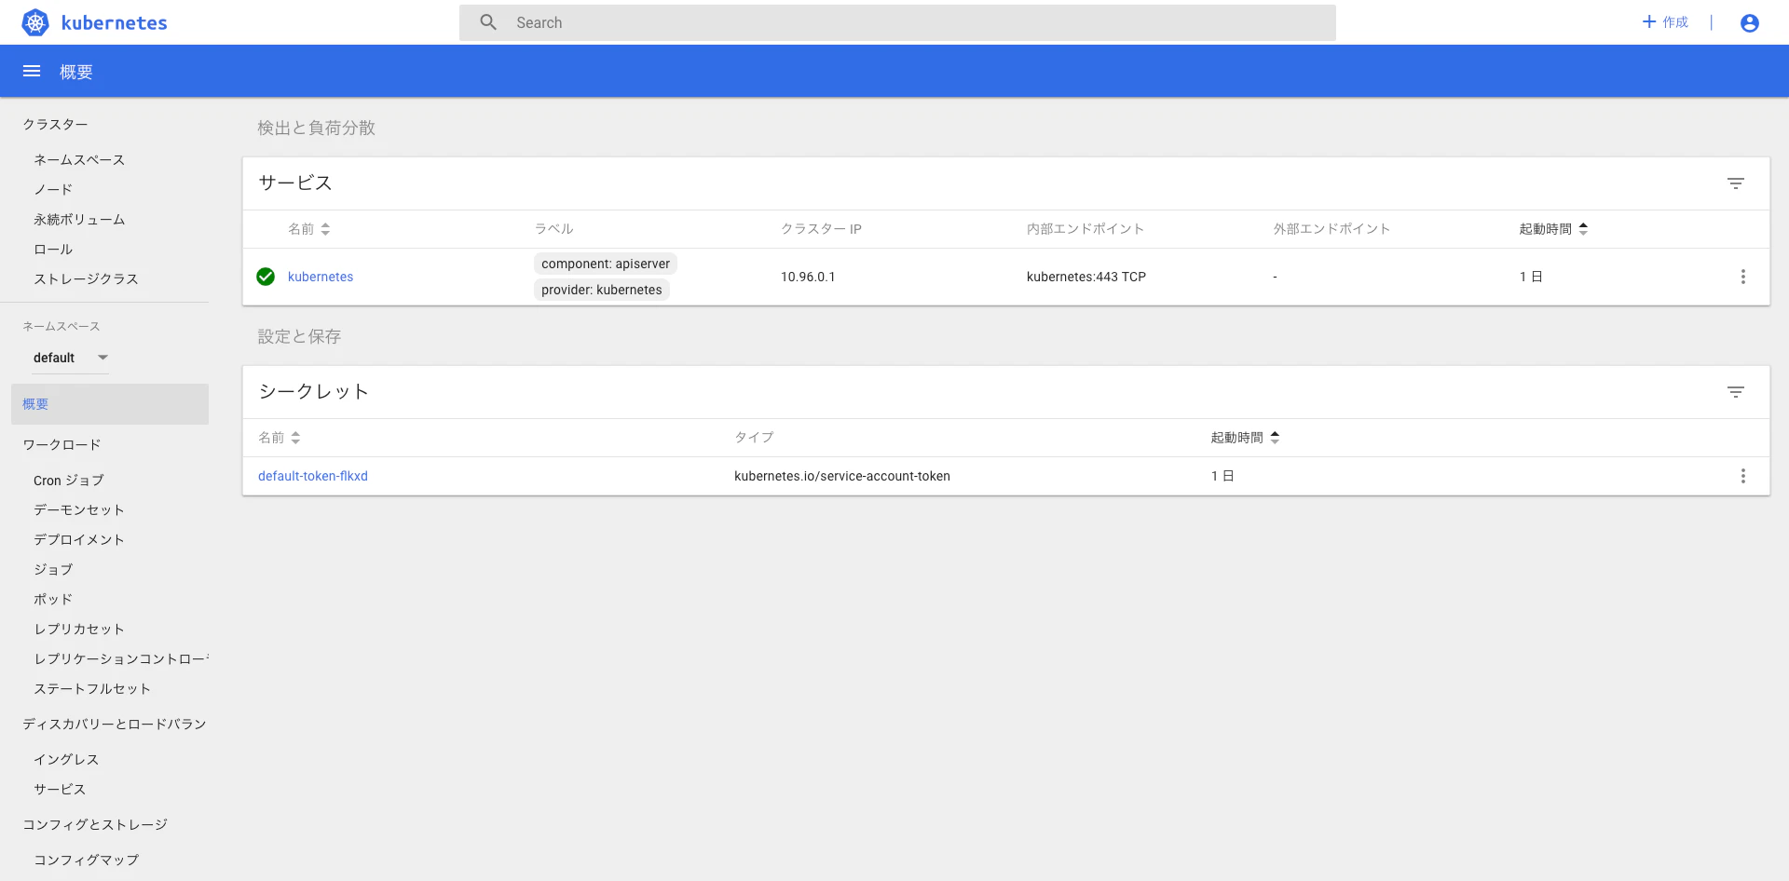Click internal endpoint kubernetes:443 TCP
Image resolution: width=1789 pixels, height=881 pixels.
tap(1086, 277)
